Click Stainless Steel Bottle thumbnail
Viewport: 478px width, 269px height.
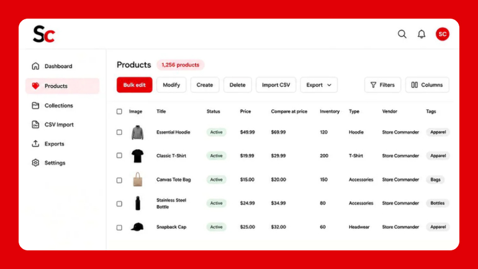pyautogui.click(x=138, y=203)
